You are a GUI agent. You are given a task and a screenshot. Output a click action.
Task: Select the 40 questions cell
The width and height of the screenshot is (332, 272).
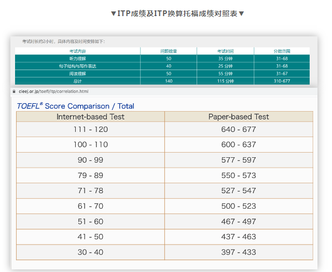point(169,66)
